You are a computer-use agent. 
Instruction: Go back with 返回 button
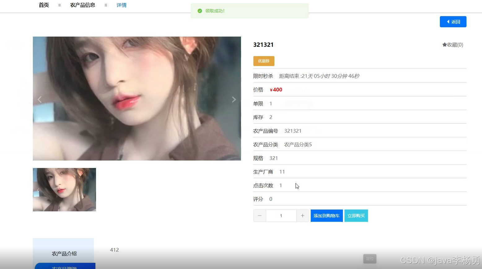(x=453, y=22)
